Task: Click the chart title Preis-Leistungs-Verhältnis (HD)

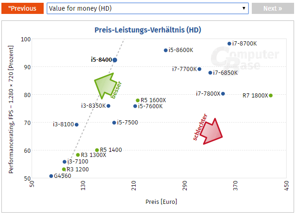Action: click(148, 30)
